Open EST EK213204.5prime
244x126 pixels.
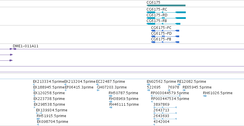coord(80,82)
